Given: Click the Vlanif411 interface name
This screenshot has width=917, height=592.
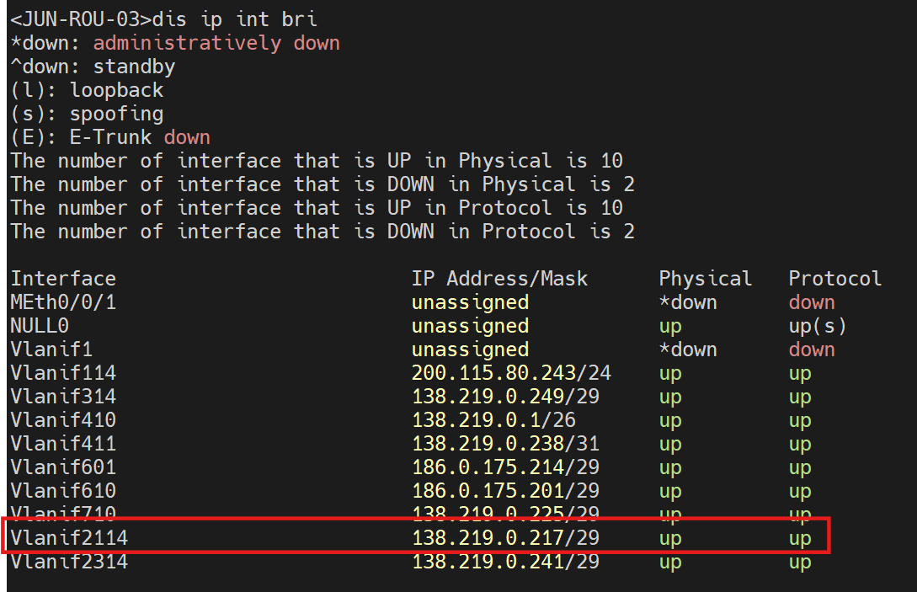Looking at the screenshot, I should tap(63, 444).
